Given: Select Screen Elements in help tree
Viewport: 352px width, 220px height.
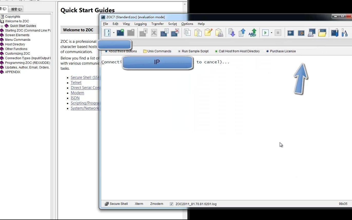Looking at the screenshot, I should tap(17, 35).
